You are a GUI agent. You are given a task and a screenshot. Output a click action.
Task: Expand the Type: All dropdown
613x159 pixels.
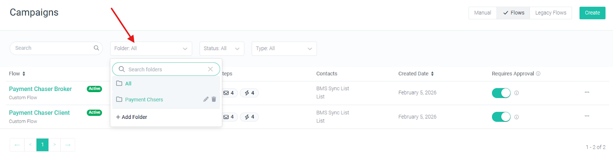[x=284, y=49]
